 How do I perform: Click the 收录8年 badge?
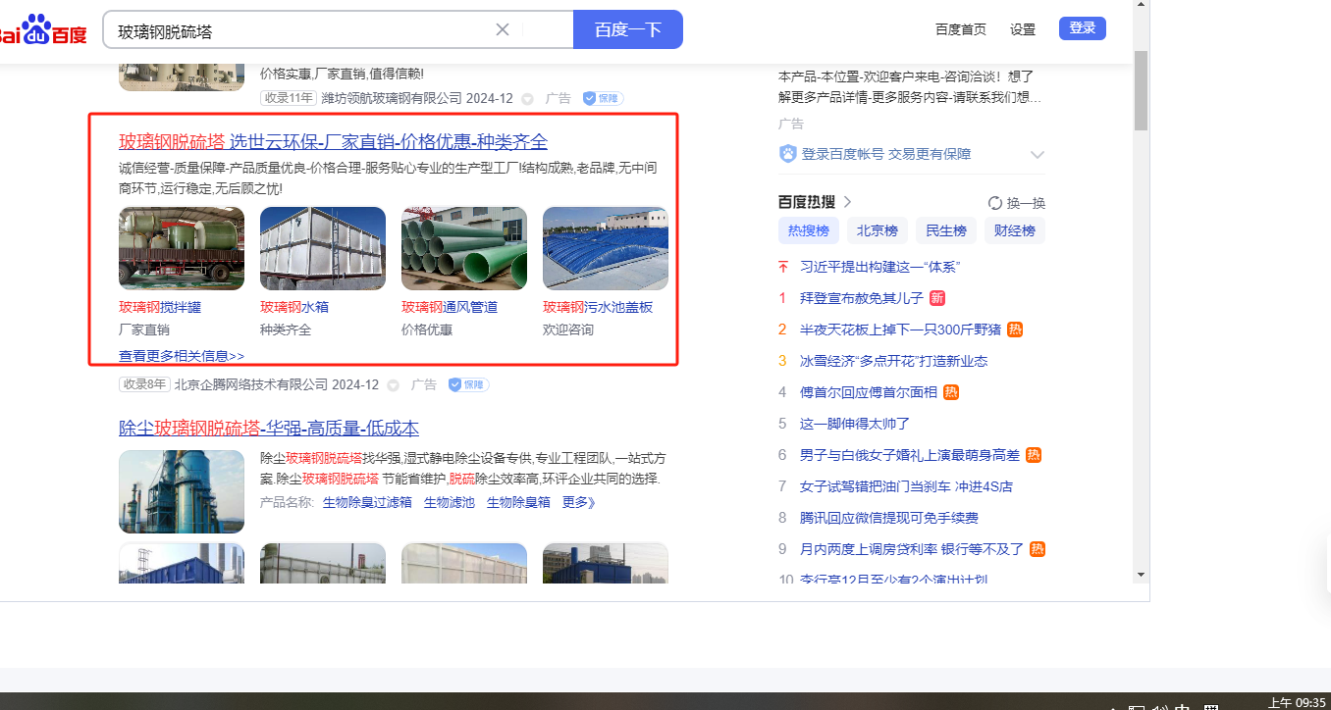144,384
